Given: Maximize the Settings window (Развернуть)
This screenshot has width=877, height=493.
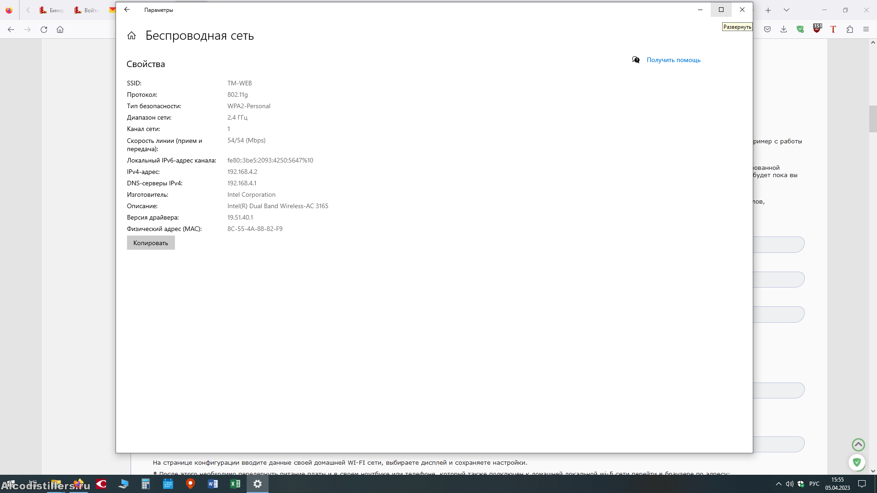Looking at the screenshot, I should tap(721, 10).
